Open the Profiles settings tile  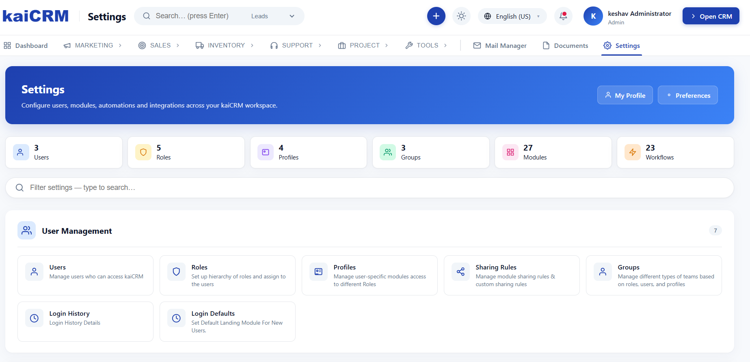coord(370,275)
